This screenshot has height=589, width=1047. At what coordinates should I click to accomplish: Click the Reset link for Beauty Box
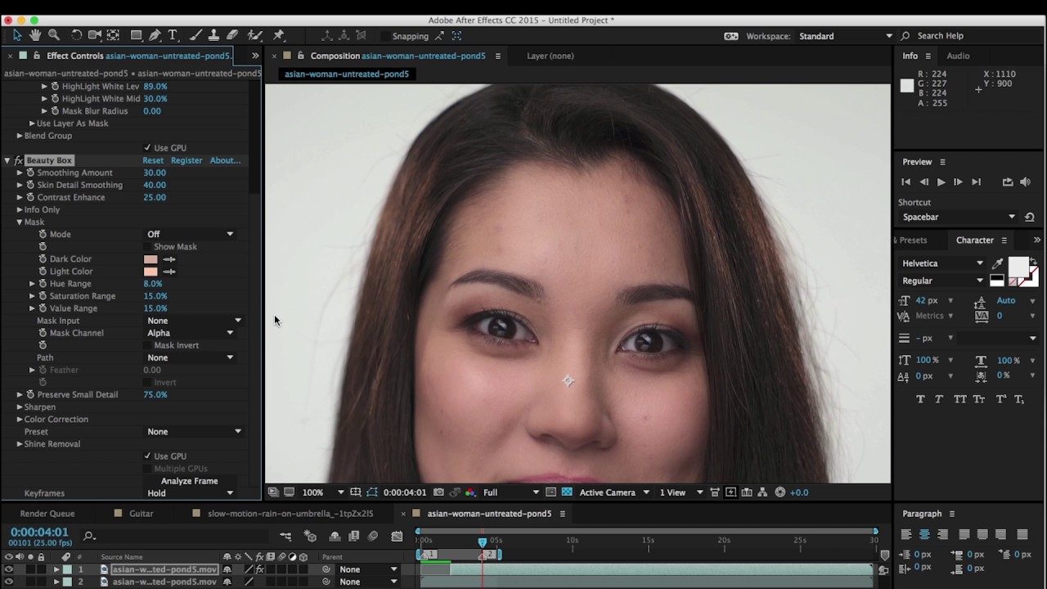tap(153, 160)
